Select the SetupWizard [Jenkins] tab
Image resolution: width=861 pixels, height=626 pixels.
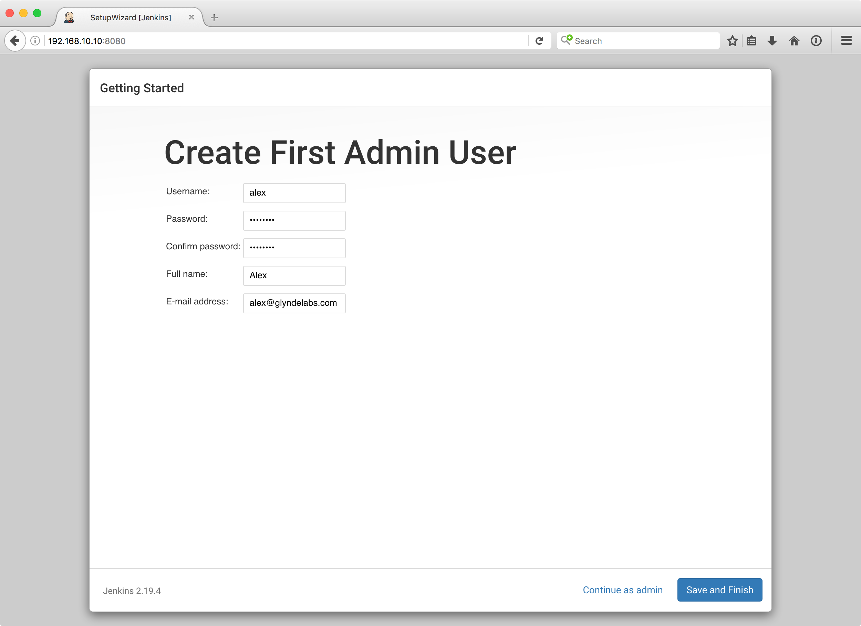point(129,18)
